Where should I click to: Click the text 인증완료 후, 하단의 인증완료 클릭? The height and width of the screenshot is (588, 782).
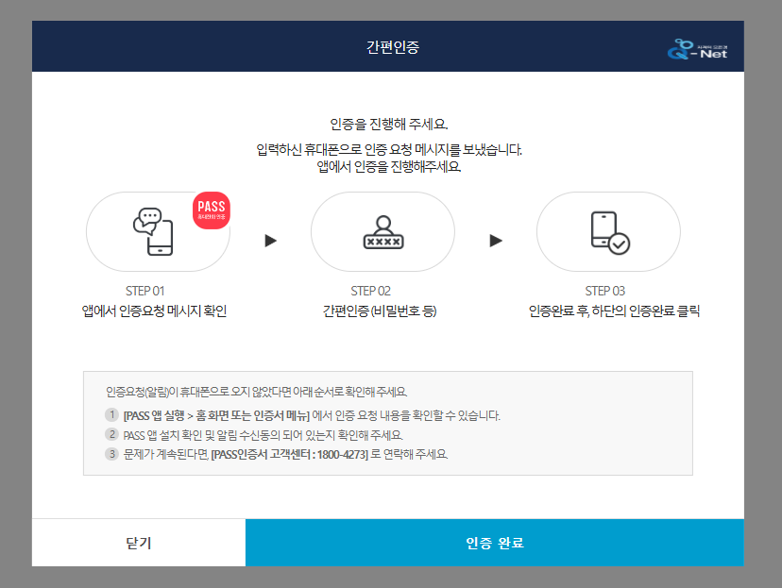click(x=615, y=311)
